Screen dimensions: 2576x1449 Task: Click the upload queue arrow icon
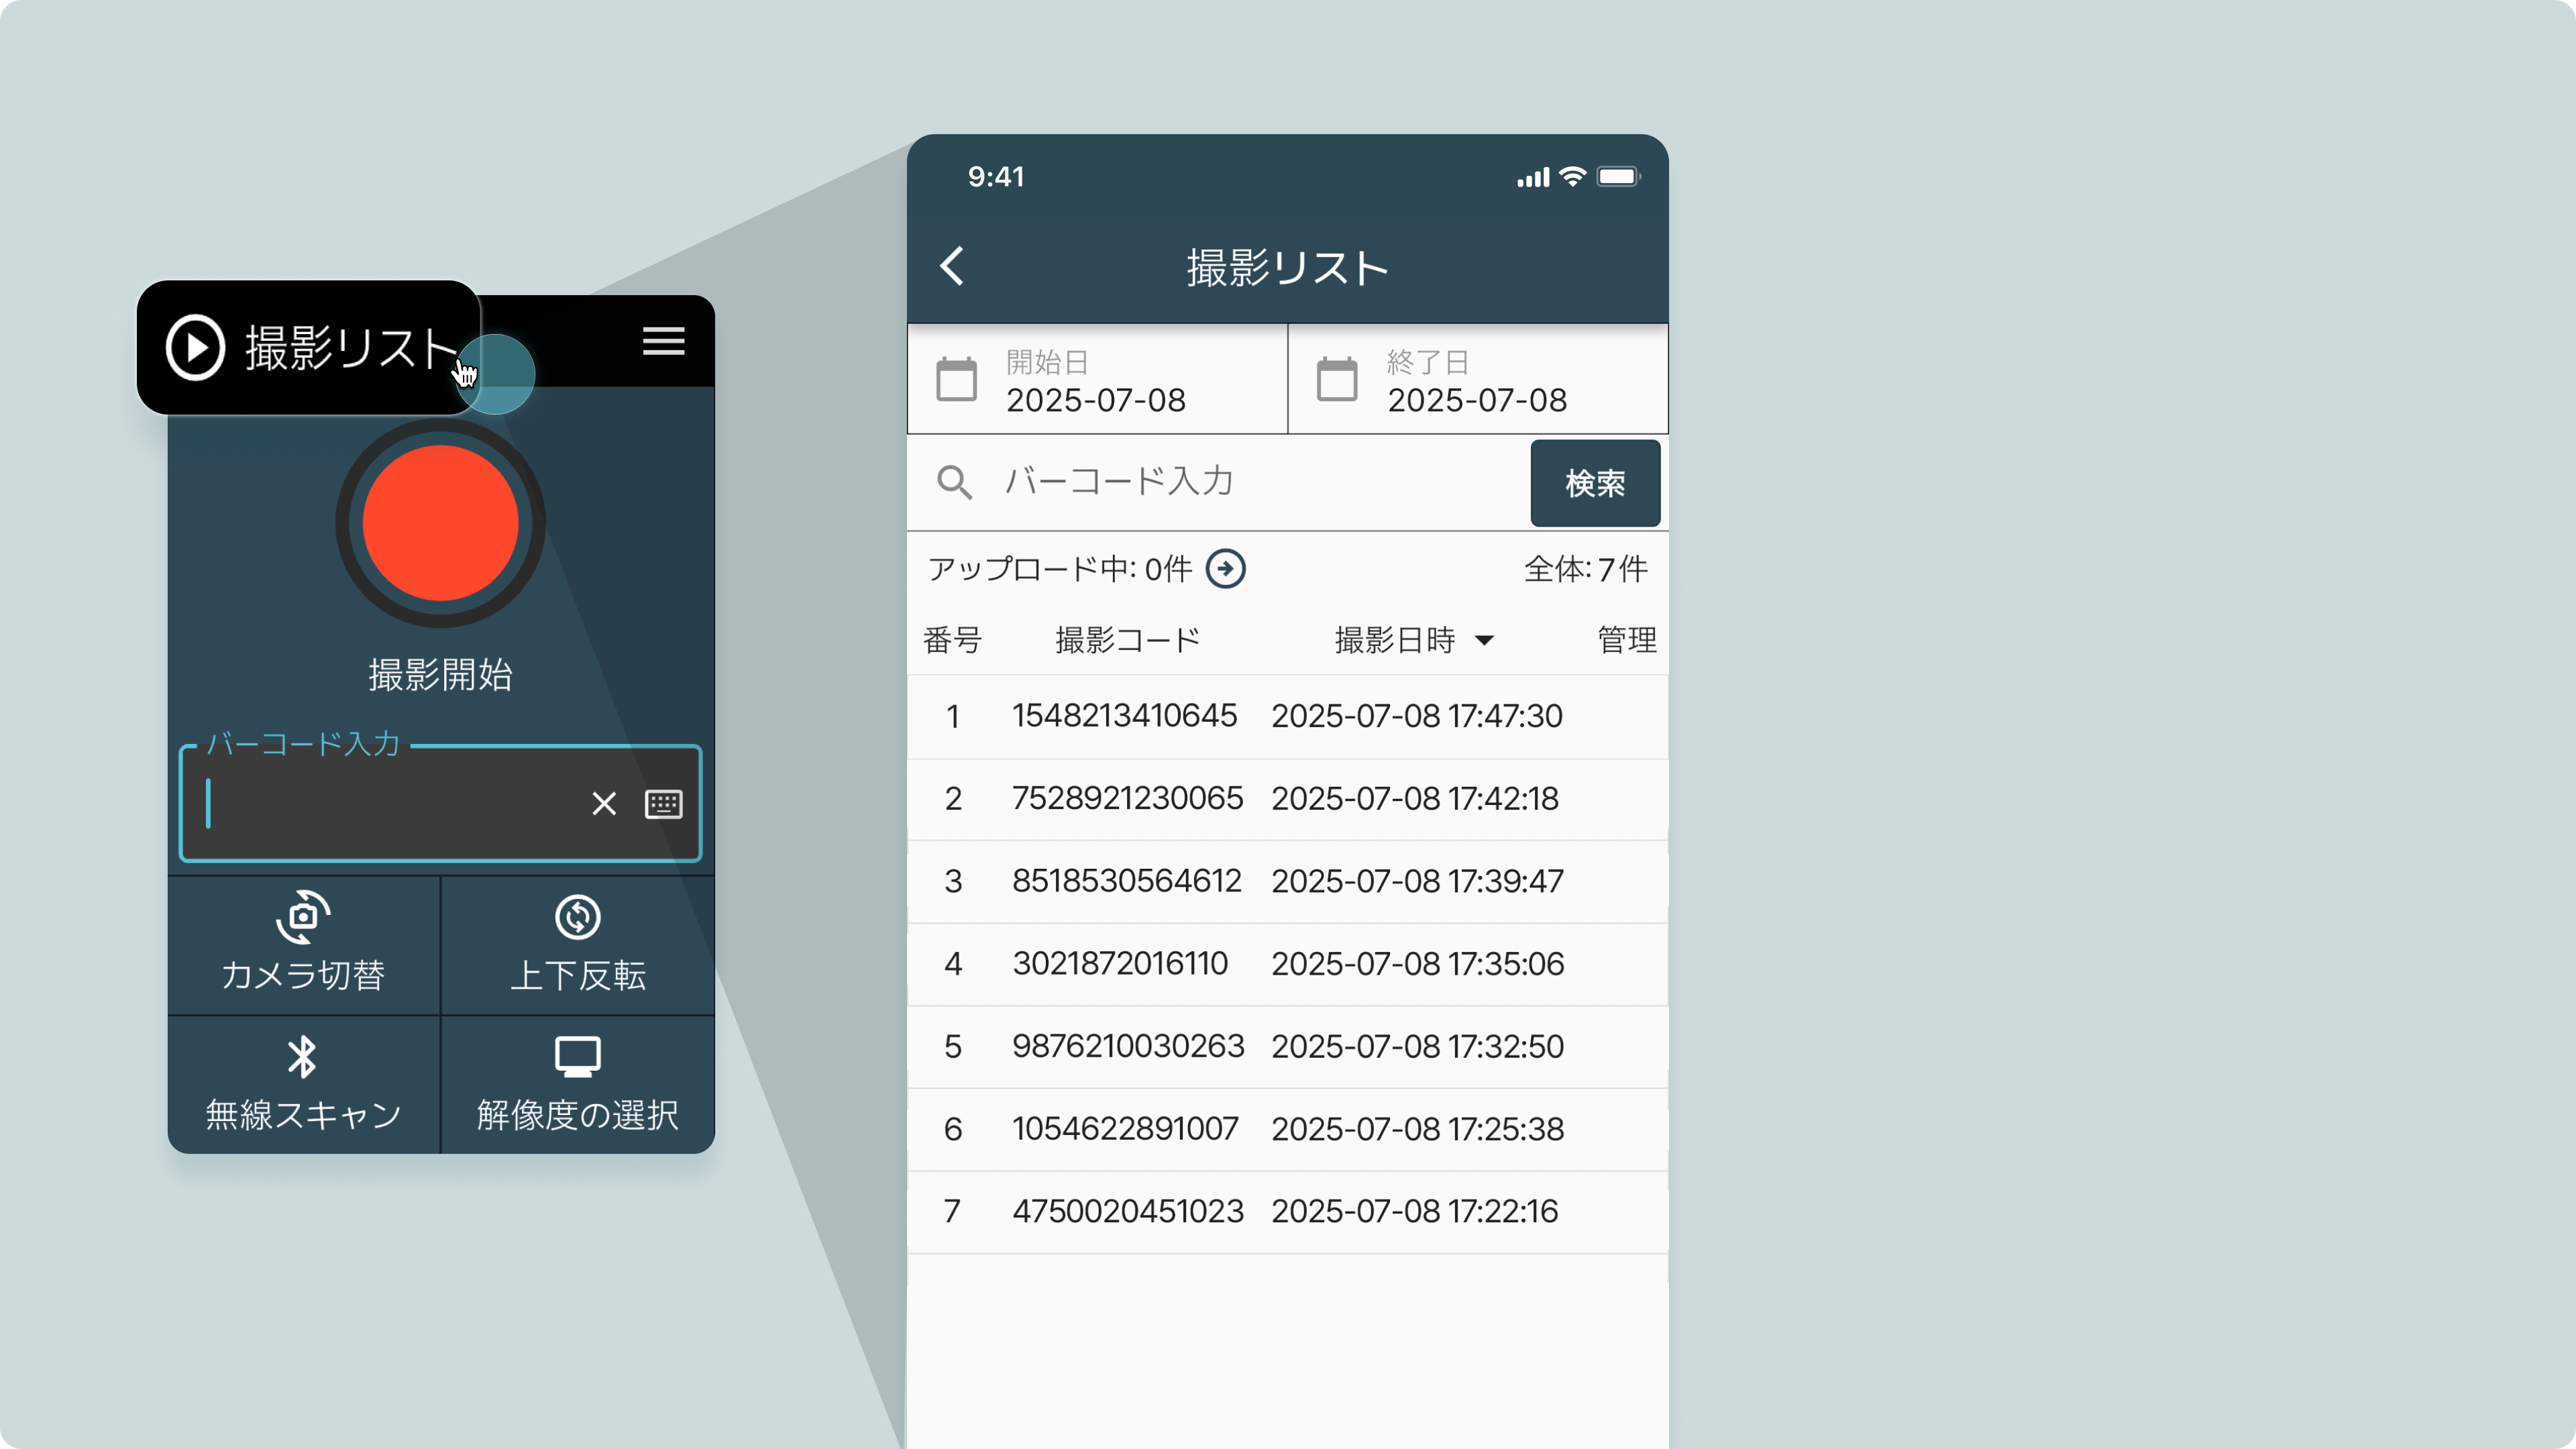[1225, 569]
